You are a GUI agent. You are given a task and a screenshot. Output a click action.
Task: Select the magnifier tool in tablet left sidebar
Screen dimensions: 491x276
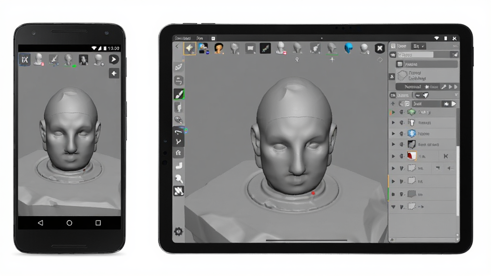pos(179,178)
